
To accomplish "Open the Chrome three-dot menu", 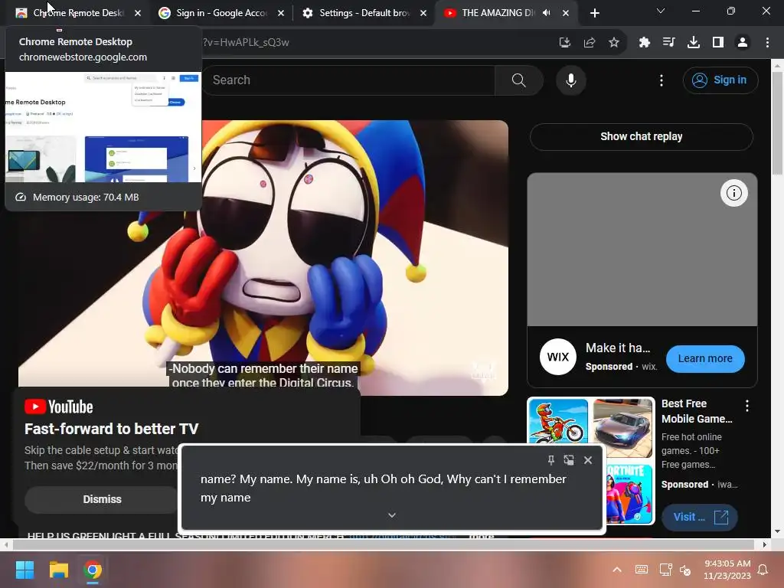I will 767,43.
